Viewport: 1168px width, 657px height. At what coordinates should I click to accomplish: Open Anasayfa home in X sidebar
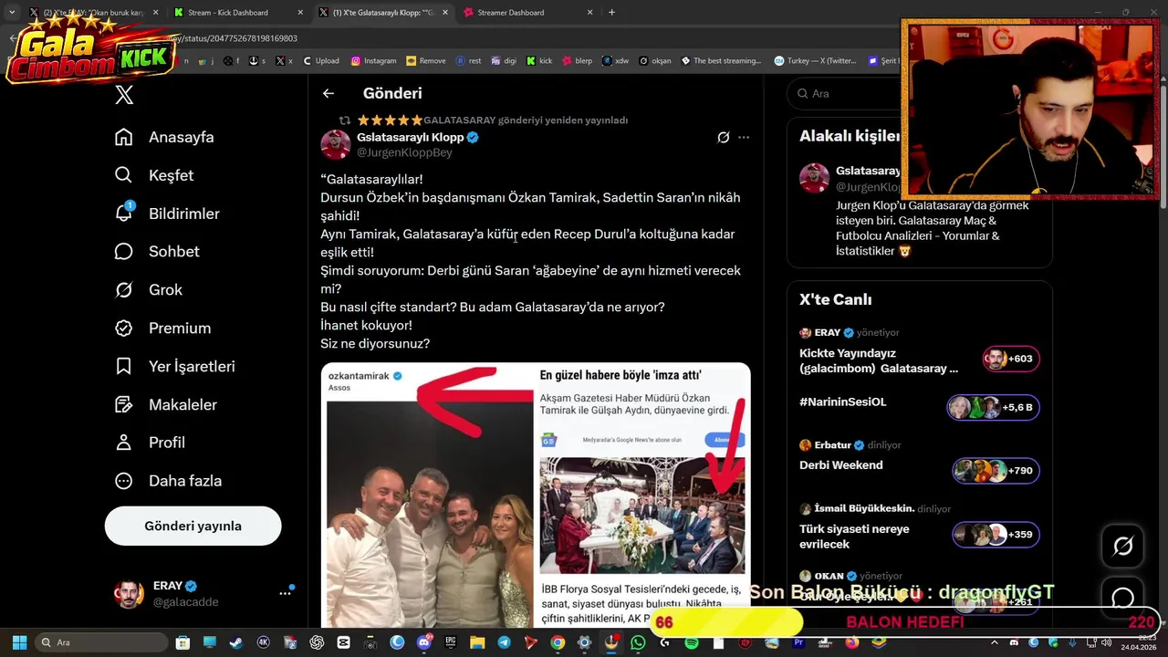pos(164,137)
